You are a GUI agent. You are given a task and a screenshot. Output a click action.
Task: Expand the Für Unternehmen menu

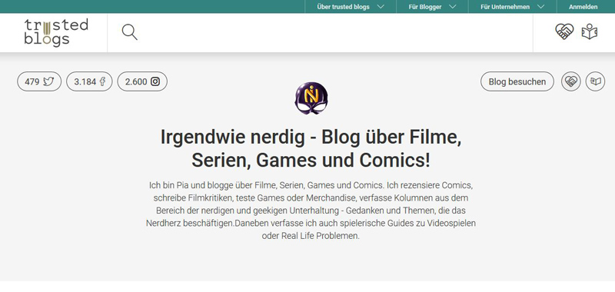512,7
